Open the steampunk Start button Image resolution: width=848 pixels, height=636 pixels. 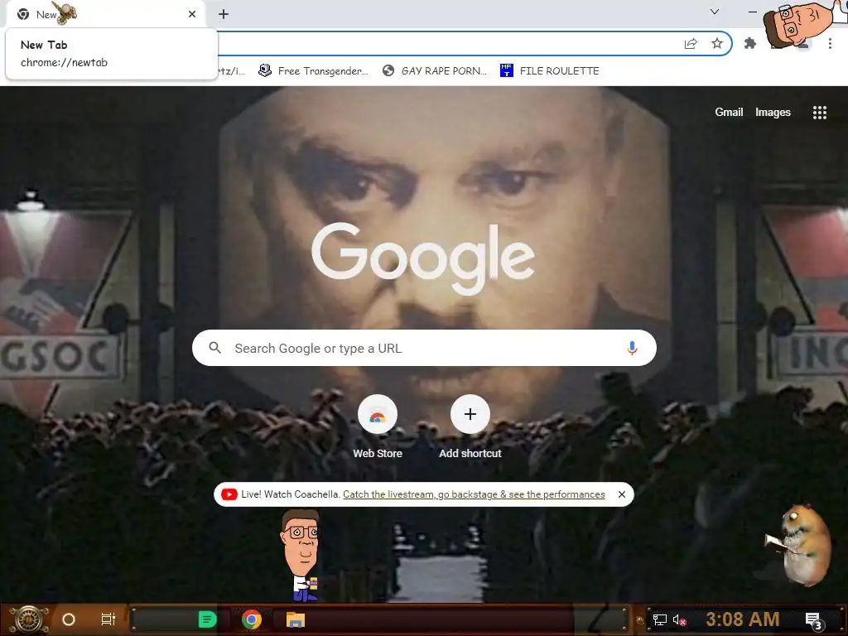(29, 619)
